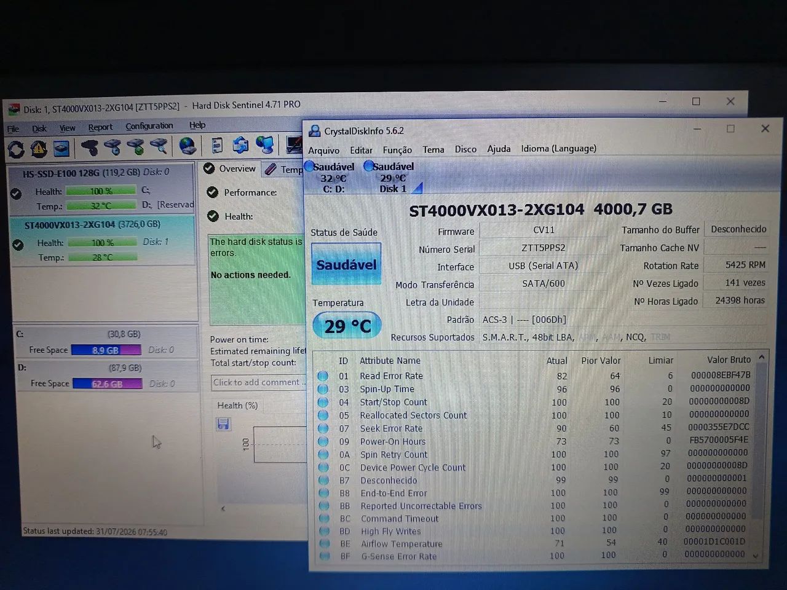Click the status circle next to End-to-End Error

323,493
